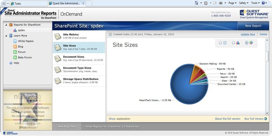Viewport: 272px width, 136px height.
Task: Click the bar chart view icon
Action: pyautogui.click(x=238, y=43)
